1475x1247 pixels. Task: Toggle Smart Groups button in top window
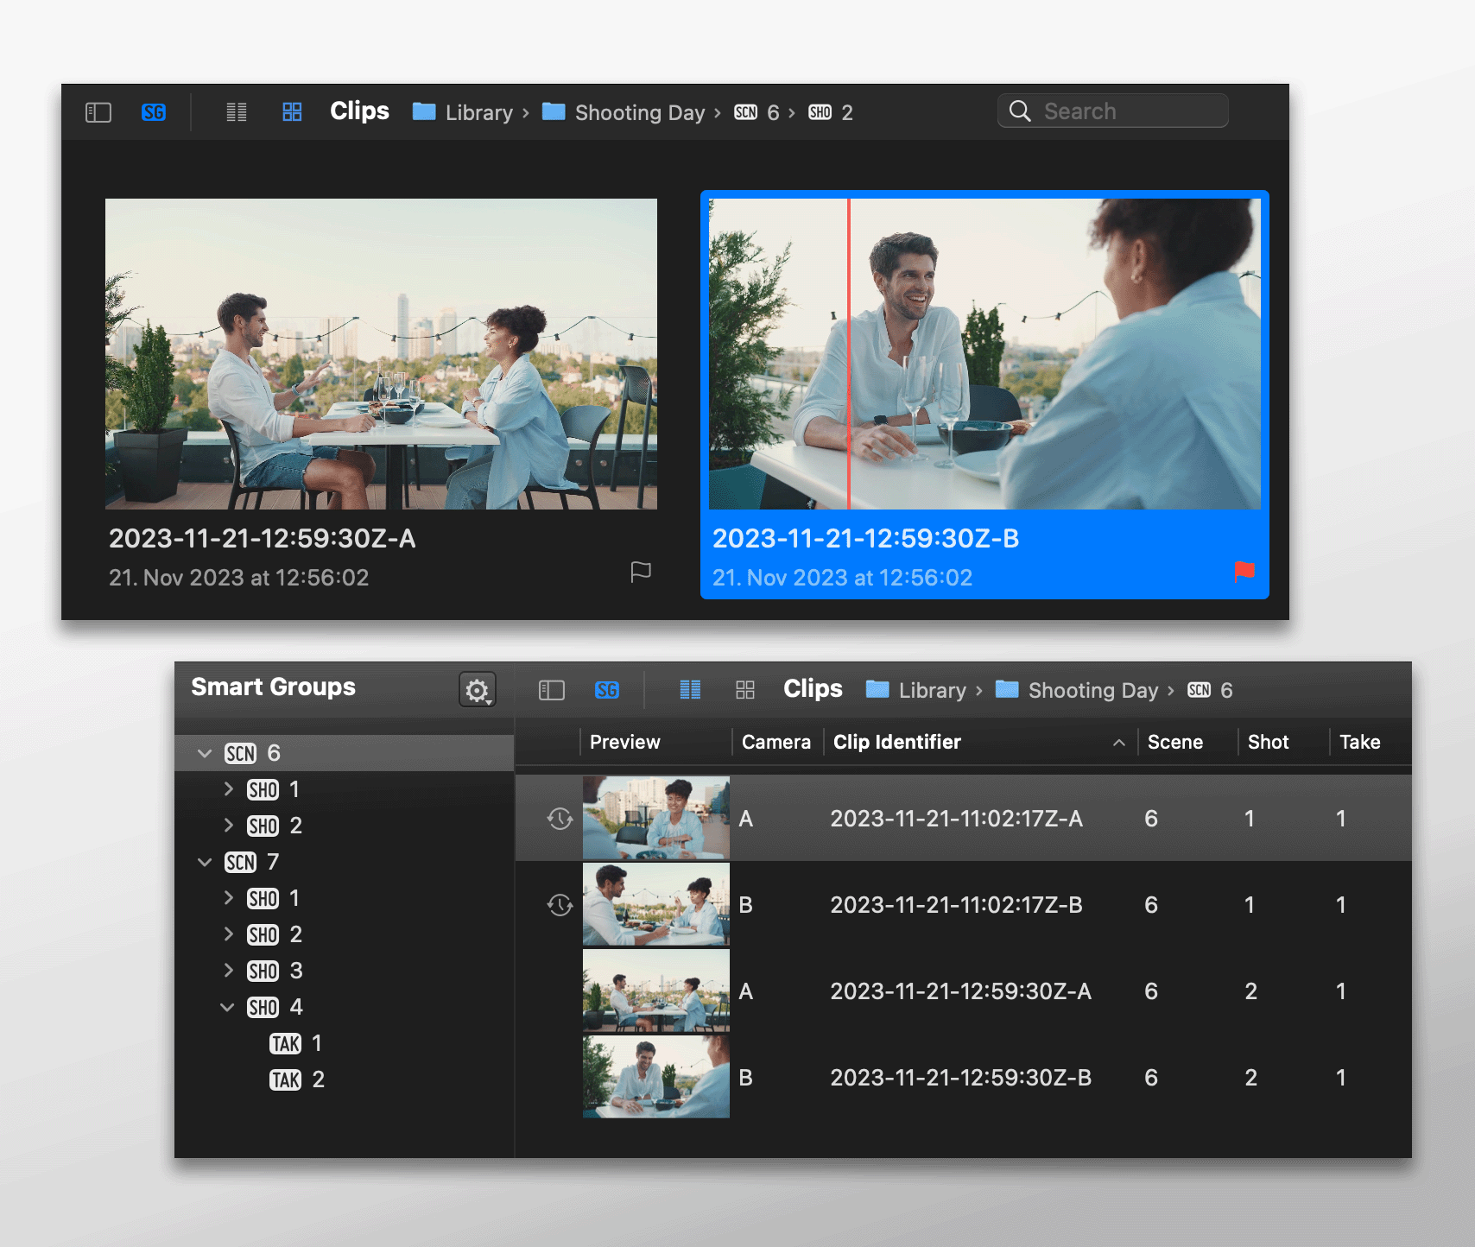[154, 112]
